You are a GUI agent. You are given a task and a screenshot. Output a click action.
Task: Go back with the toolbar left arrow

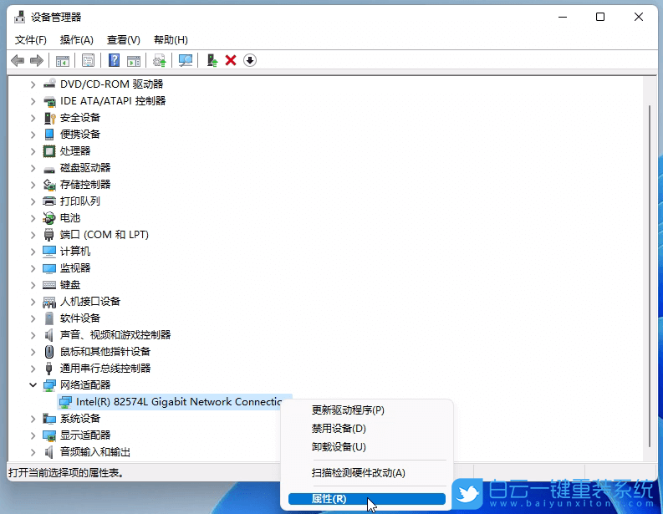click(x=18, y=60)
